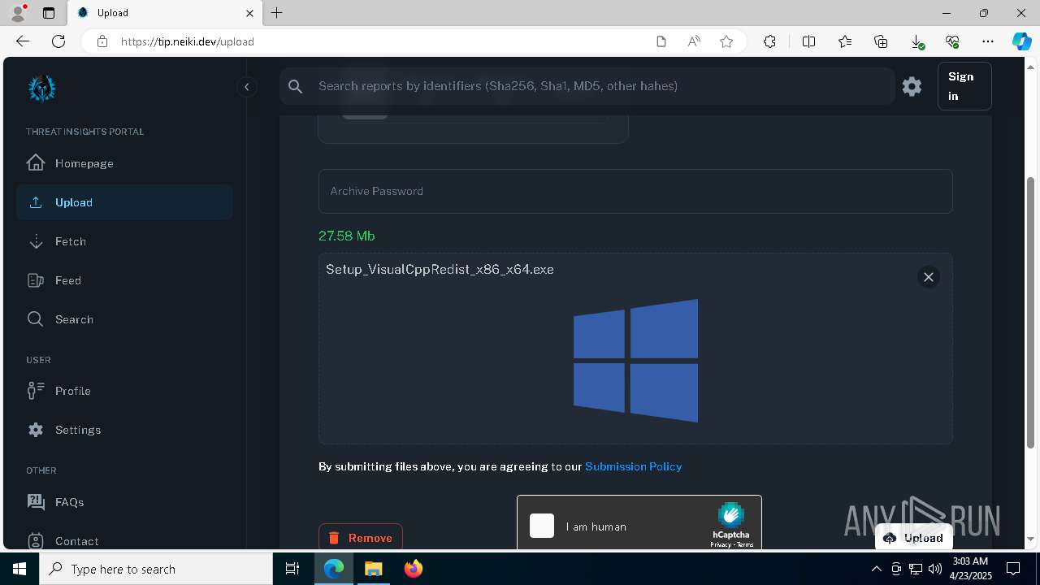Image resolution: width=1040 pixels, height=585 pixels.
Task: Refresh the page
Action: pos(58,41)
